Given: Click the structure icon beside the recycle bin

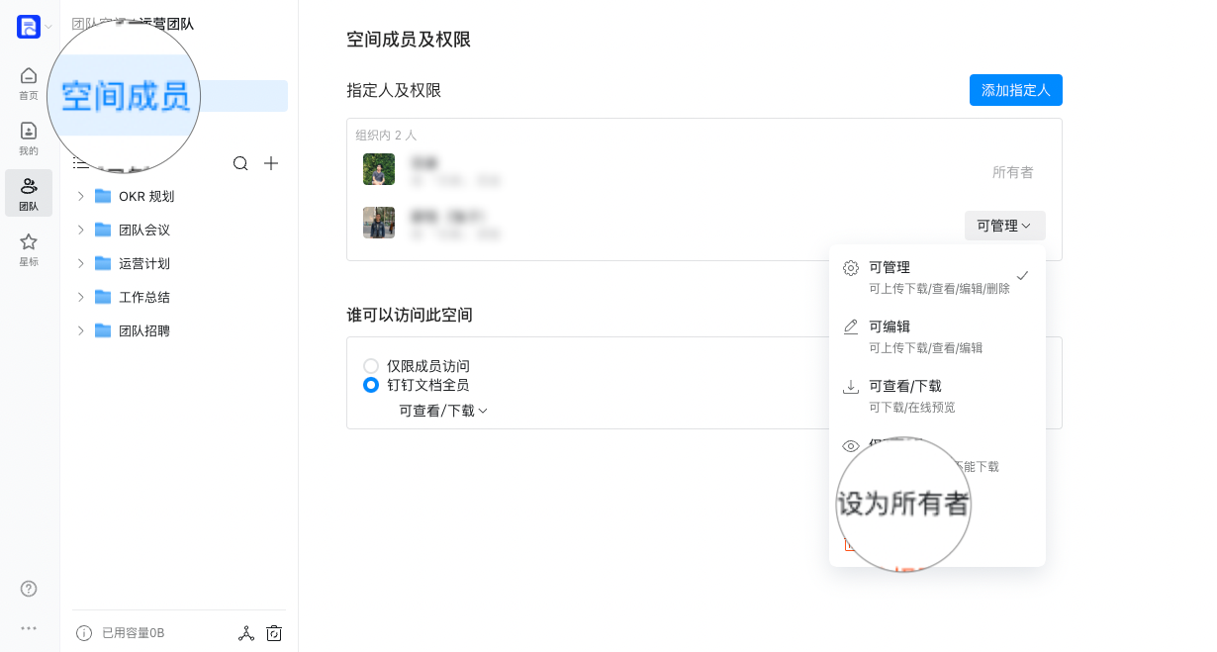Looking at the screenshot, I should tap(246, 633).
